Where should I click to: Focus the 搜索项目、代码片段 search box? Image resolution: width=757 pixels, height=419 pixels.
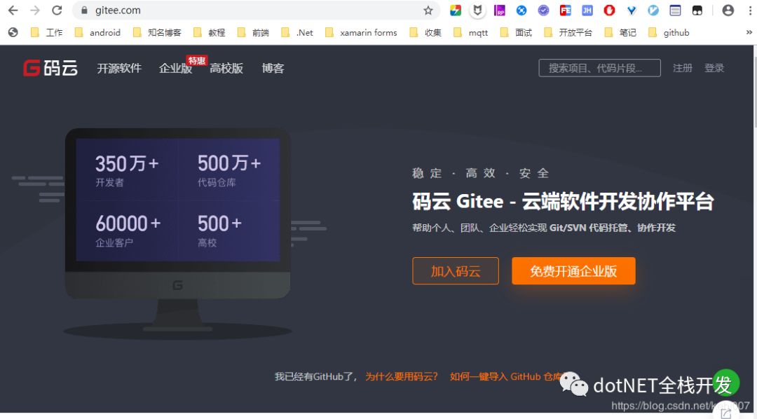click(x=599, y=68)
